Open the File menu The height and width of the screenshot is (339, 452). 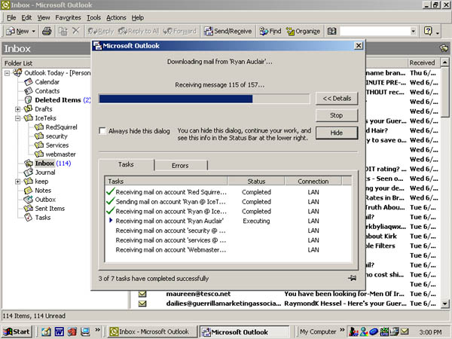click(11, 17)
